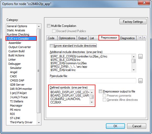Viewport: 152px width, 134px height.
Task: Click browse button for Preinclude file
Action: point(140,81)
